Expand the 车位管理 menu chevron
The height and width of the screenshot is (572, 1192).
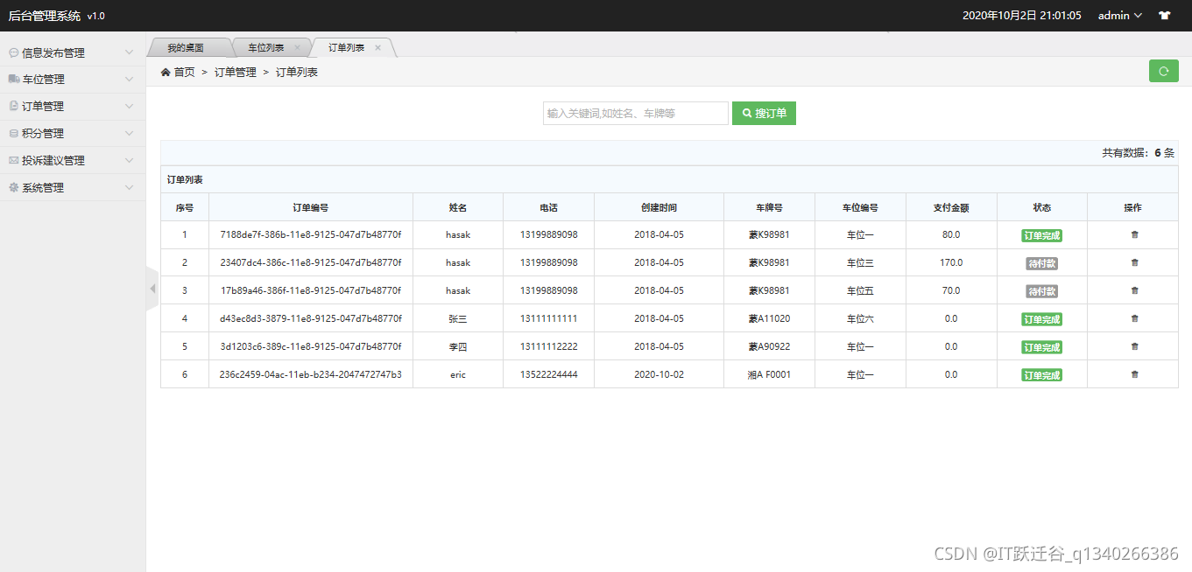(x=130, y=80)
